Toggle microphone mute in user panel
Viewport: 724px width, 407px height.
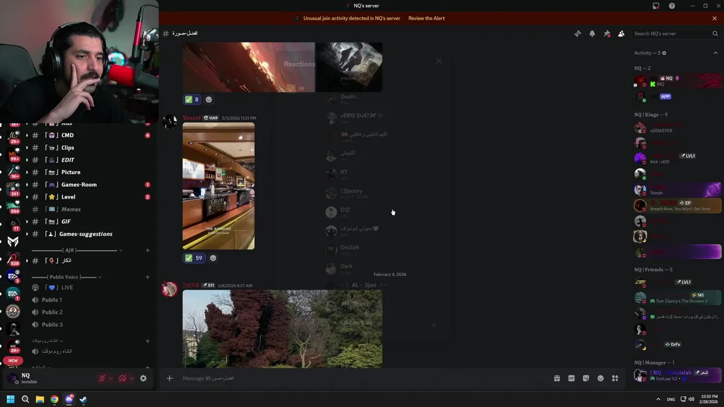pos(102,379)
